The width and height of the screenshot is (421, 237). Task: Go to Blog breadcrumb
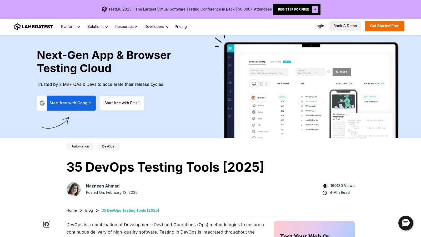click(89, 210)
